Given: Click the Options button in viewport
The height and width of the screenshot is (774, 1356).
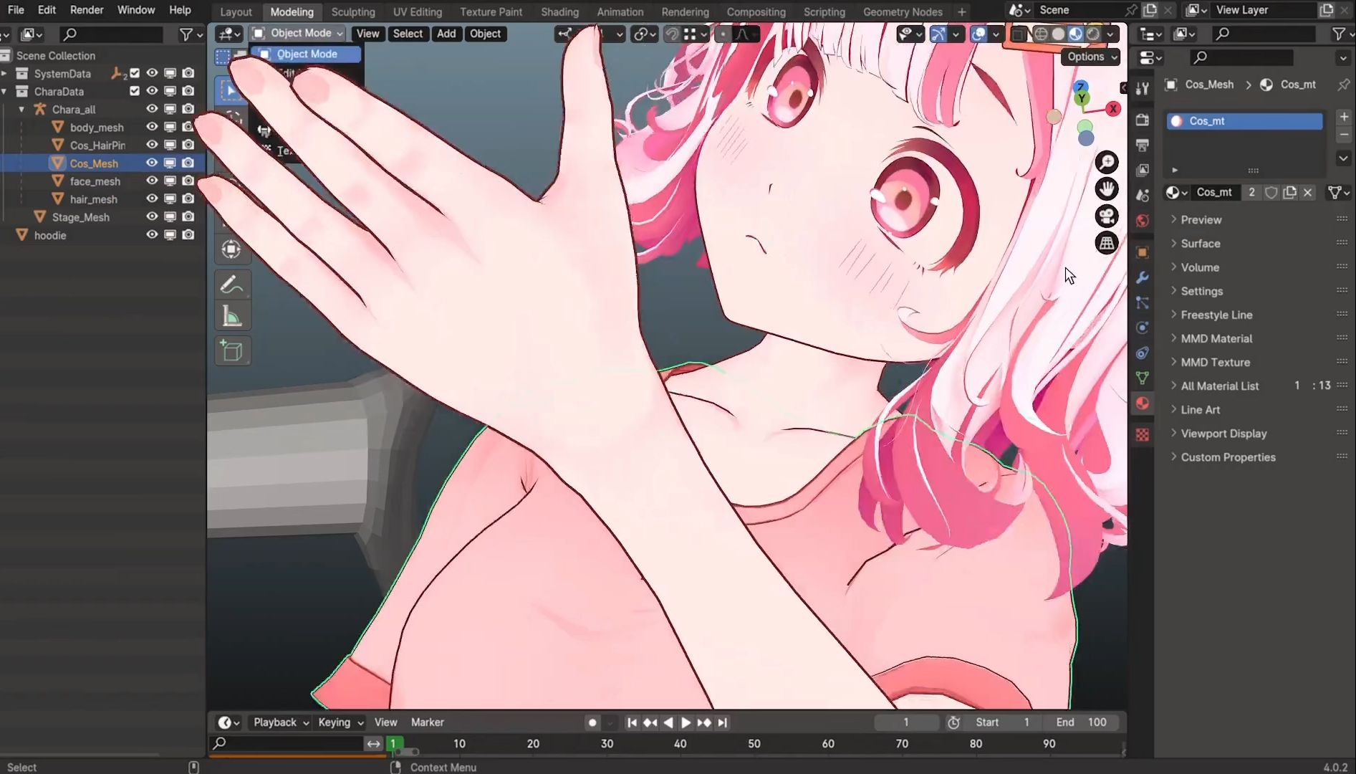Looking at the screenshot, I should (x=1090, y=57).
